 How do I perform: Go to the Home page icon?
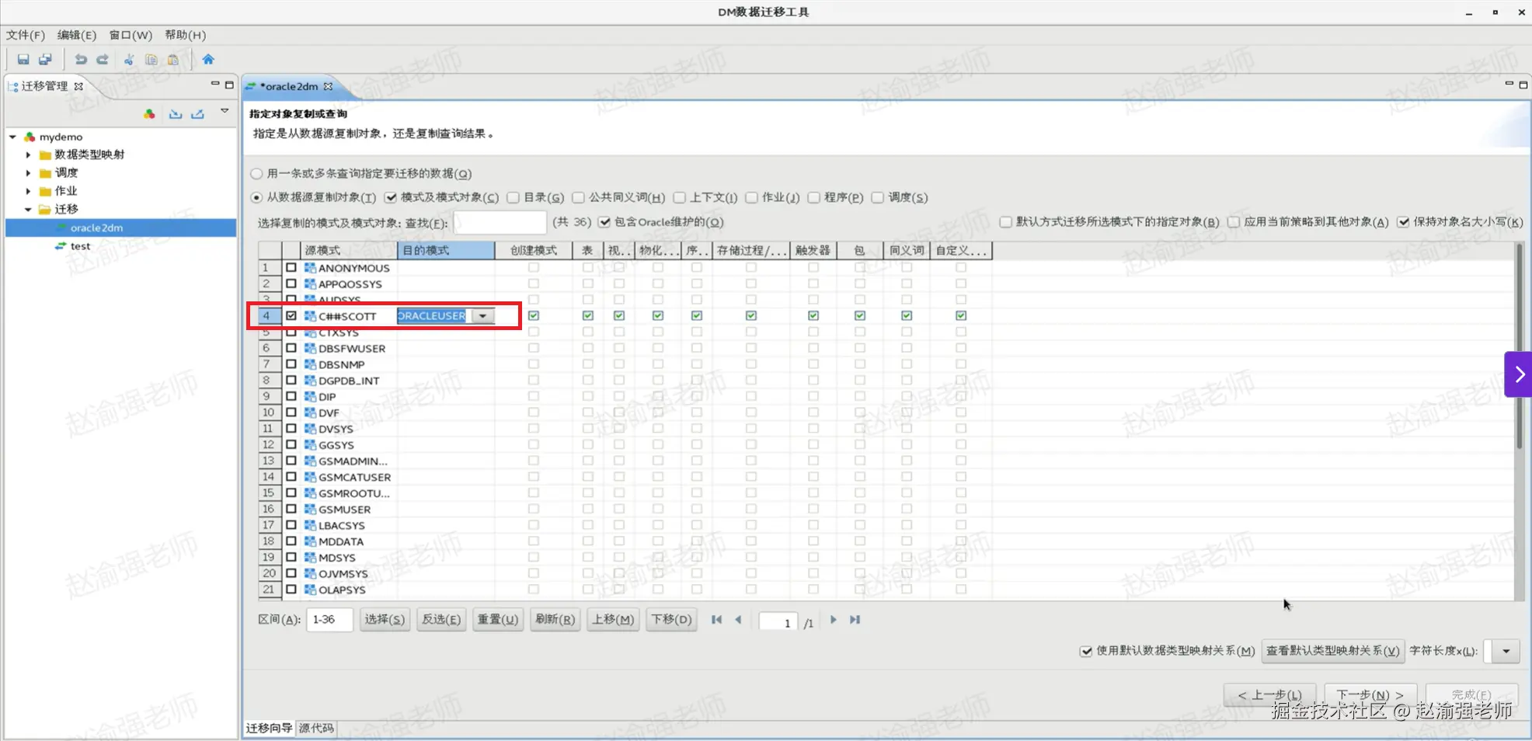tap(208, 59)
